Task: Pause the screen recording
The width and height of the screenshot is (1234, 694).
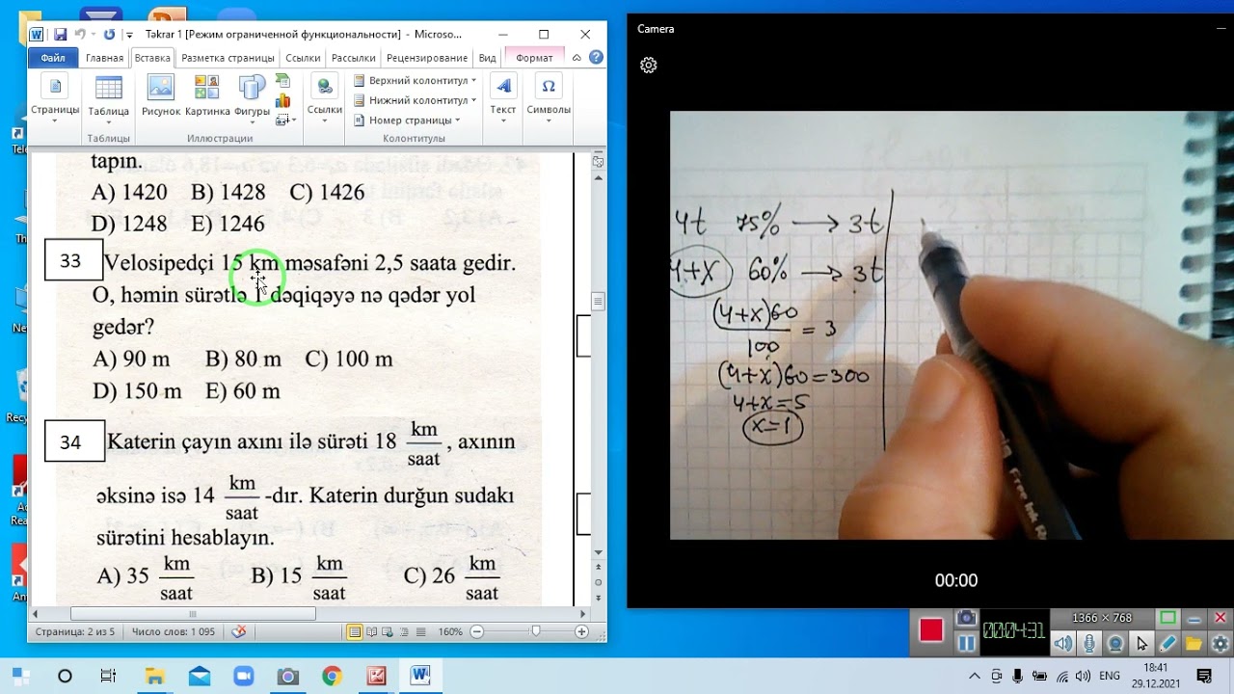Action: tap(966, 643)
